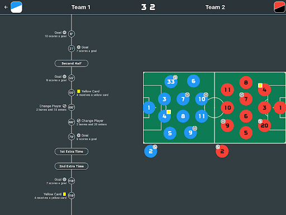Go back using the arrow icon
Screen dimensions: 286x215
click(x=6, y=7)
